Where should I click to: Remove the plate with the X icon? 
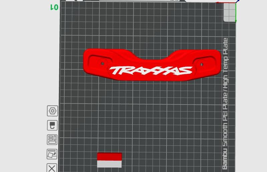click(52, 168)
